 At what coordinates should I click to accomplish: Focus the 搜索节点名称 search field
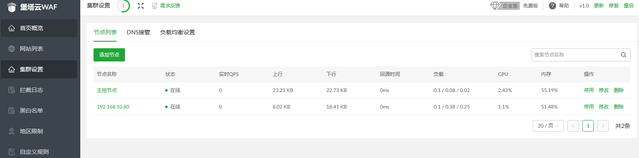575,55
